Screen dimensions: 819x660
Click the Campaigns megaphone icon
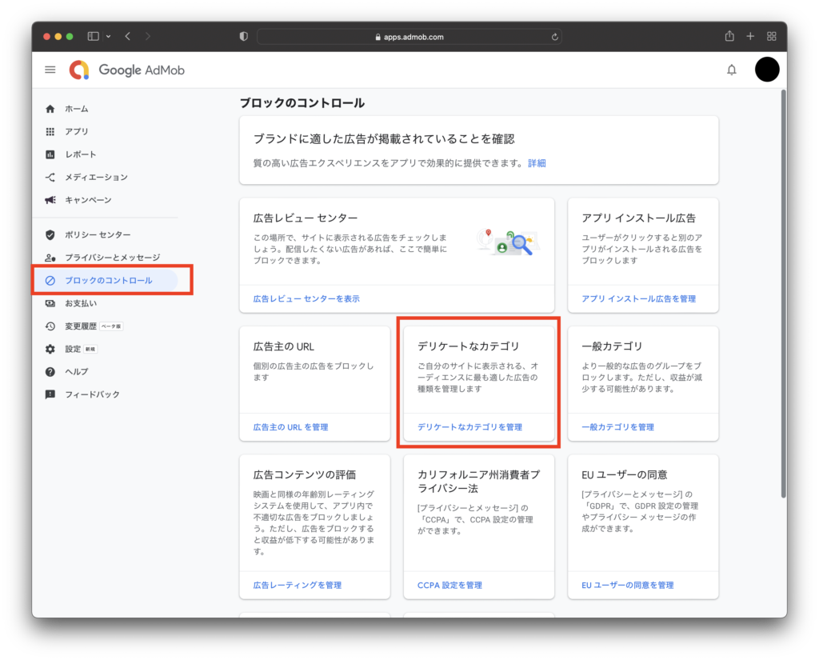pyautogui.click(x=50, y=200)
